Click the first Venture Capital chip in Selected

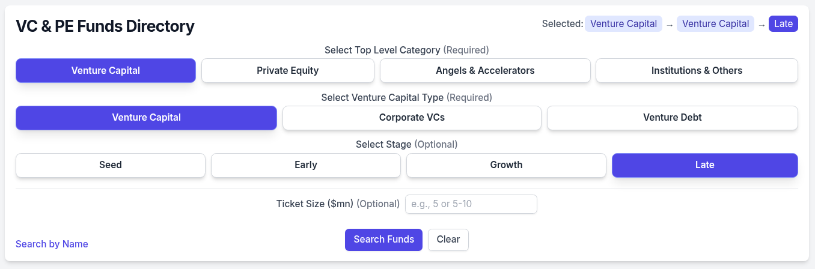pos(623,24)
